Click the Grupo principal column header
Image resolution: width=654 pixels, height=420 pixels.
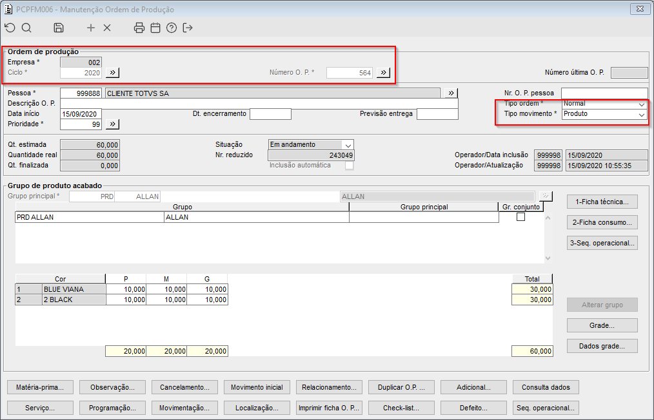[424, 207]
